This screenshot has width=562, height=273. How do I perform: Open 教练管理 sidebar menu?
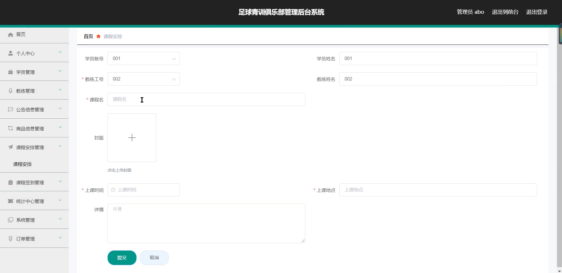click(x=34, y=91)
